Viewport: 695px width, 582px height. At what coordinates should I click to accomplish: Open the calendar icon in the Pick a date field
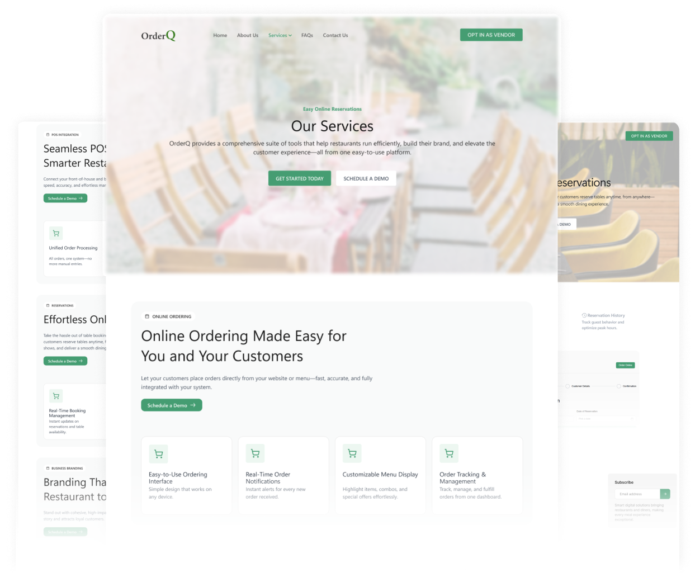tap(632, 419)
